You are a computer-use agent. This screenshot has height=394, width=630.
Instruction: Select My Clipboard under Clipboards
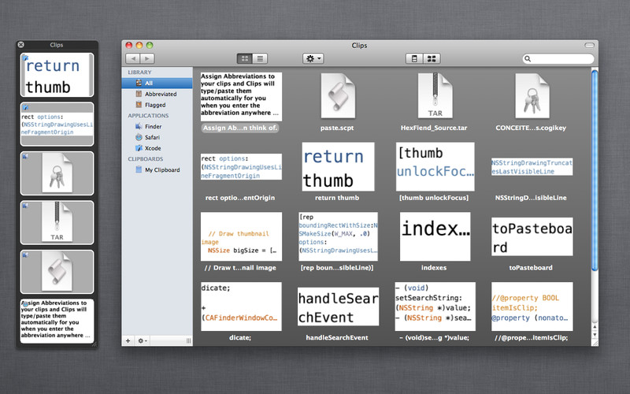click(x=157, y=169)
